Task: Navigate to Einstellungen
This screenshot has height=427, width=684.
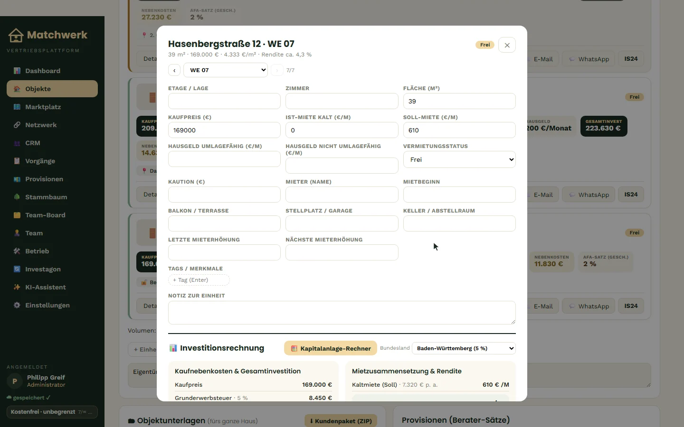Action: [x=52, y=305]
